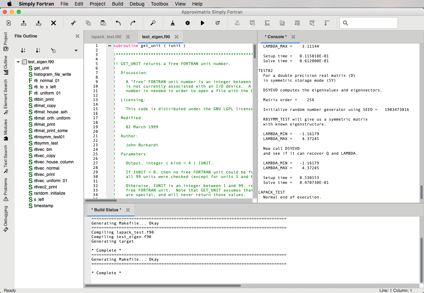424x293 pixels.
Task: Click the toolbar search field
Action: tap(369, 23)
